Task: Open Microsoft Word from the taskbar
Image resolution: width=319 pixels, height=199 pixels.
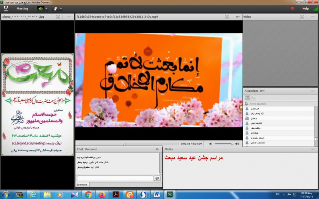Action: click(157, 195)
